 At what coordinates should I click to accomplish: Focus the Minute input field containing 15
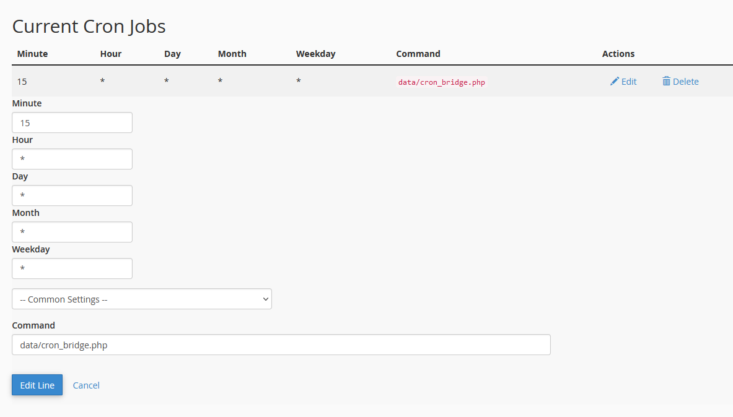(x=72, y=123)
